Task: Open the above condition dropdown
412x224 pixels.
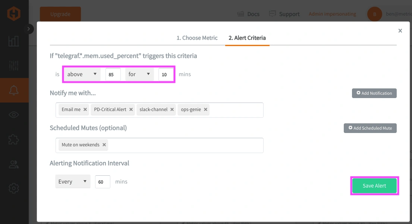Action: (82, 74)
